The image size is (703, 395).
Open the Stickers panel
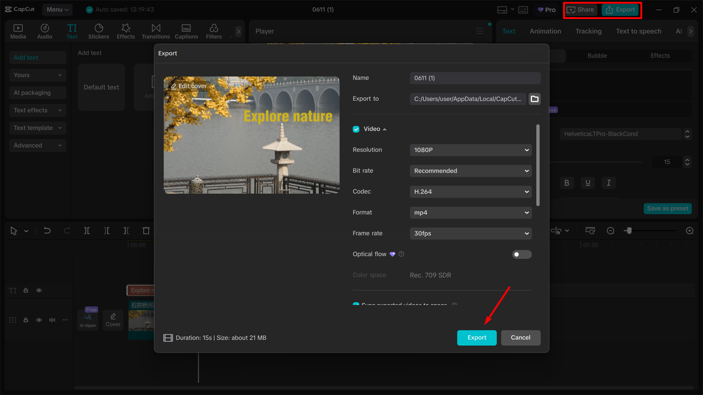(99, 31)
